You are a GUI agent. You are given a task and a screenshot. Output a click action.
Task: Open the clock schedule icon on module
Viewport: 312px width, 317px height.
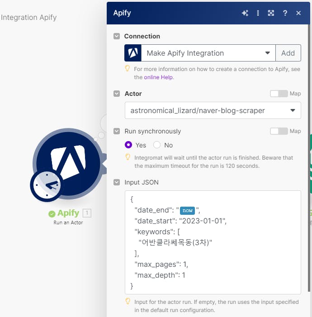click(47, 185)
